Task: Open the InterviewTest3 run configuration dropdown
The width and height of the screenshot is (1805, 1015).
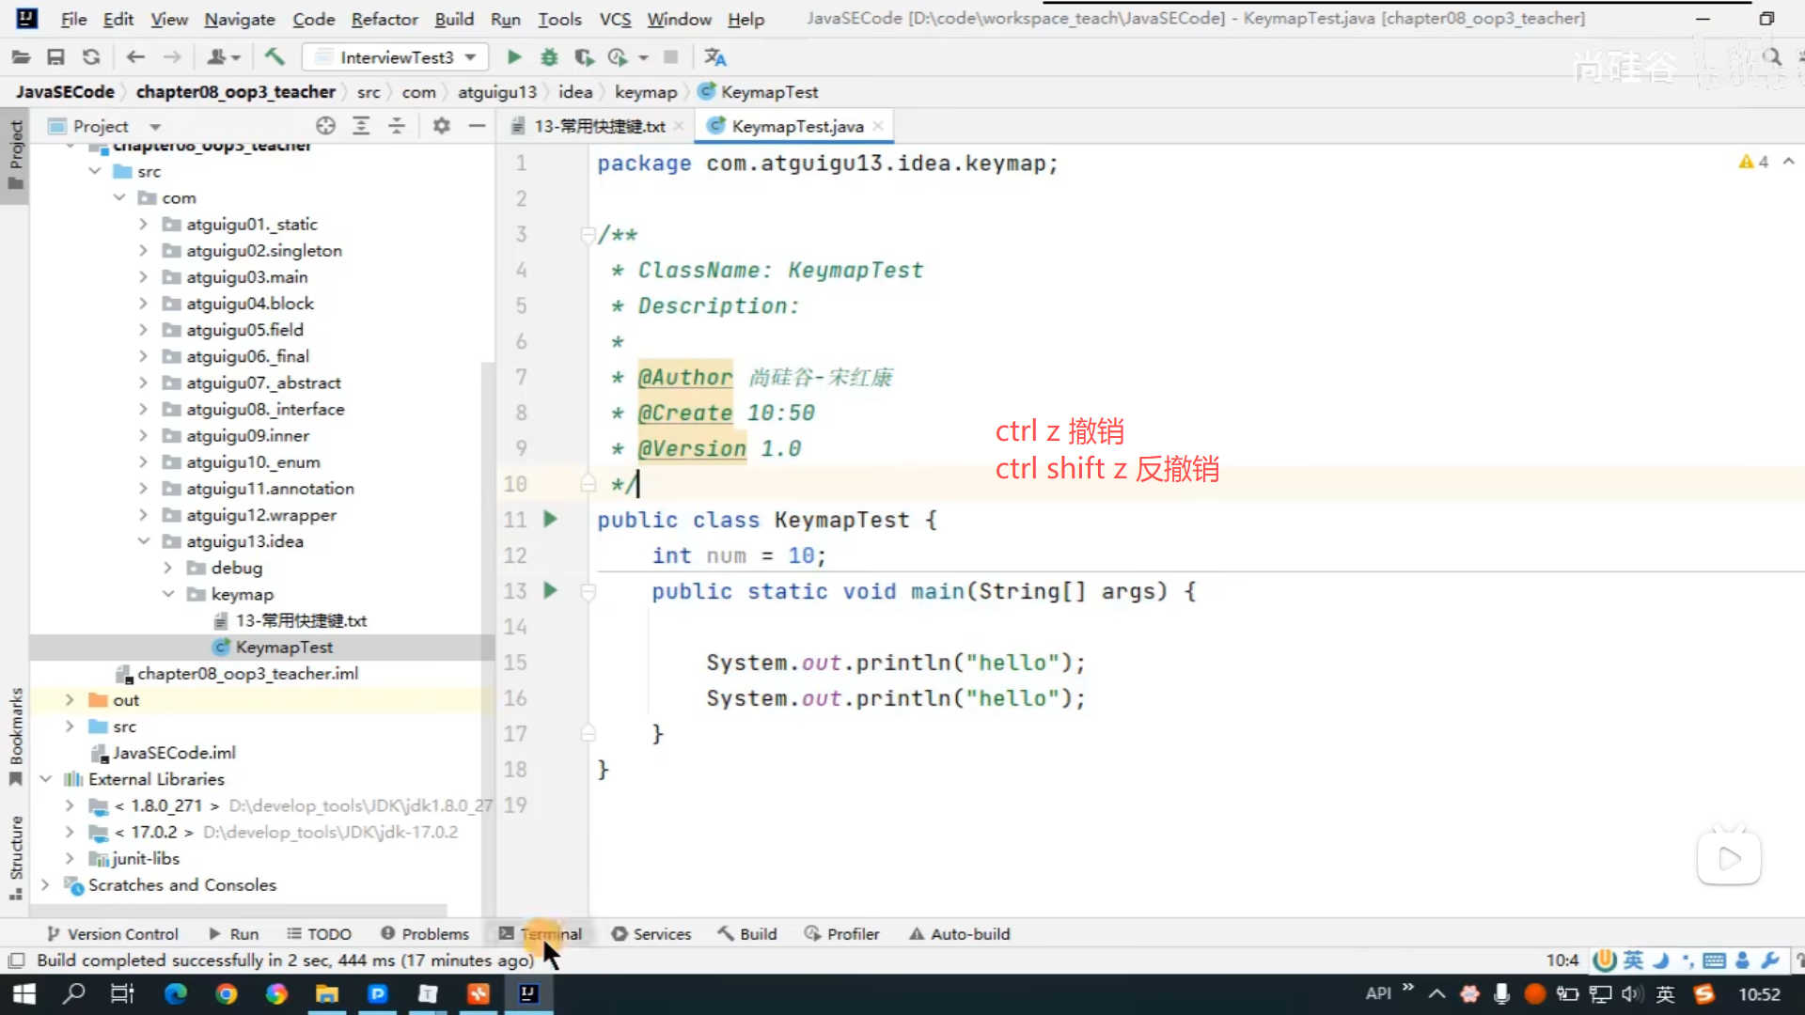Action: pyautogui.click(x=395, y=57)
